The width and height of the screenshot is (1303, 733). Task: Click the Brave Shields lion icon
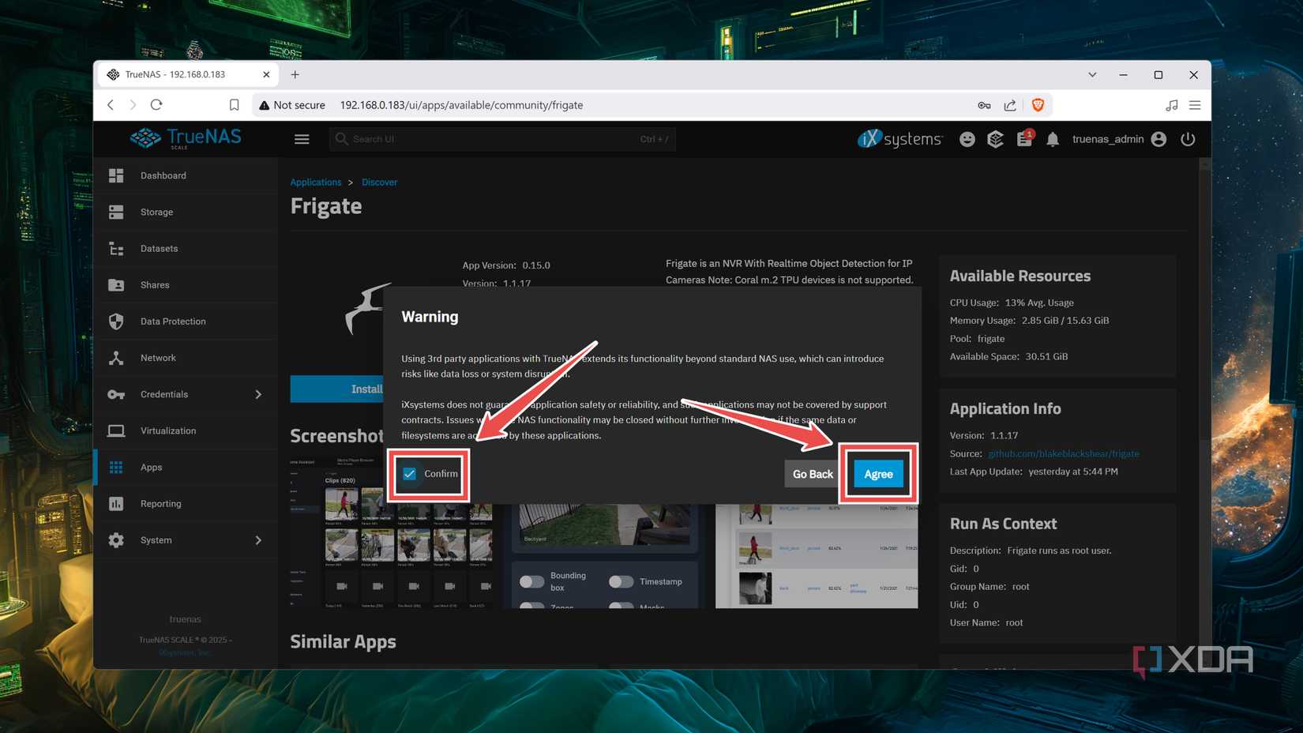click(x=1038, y=105)
